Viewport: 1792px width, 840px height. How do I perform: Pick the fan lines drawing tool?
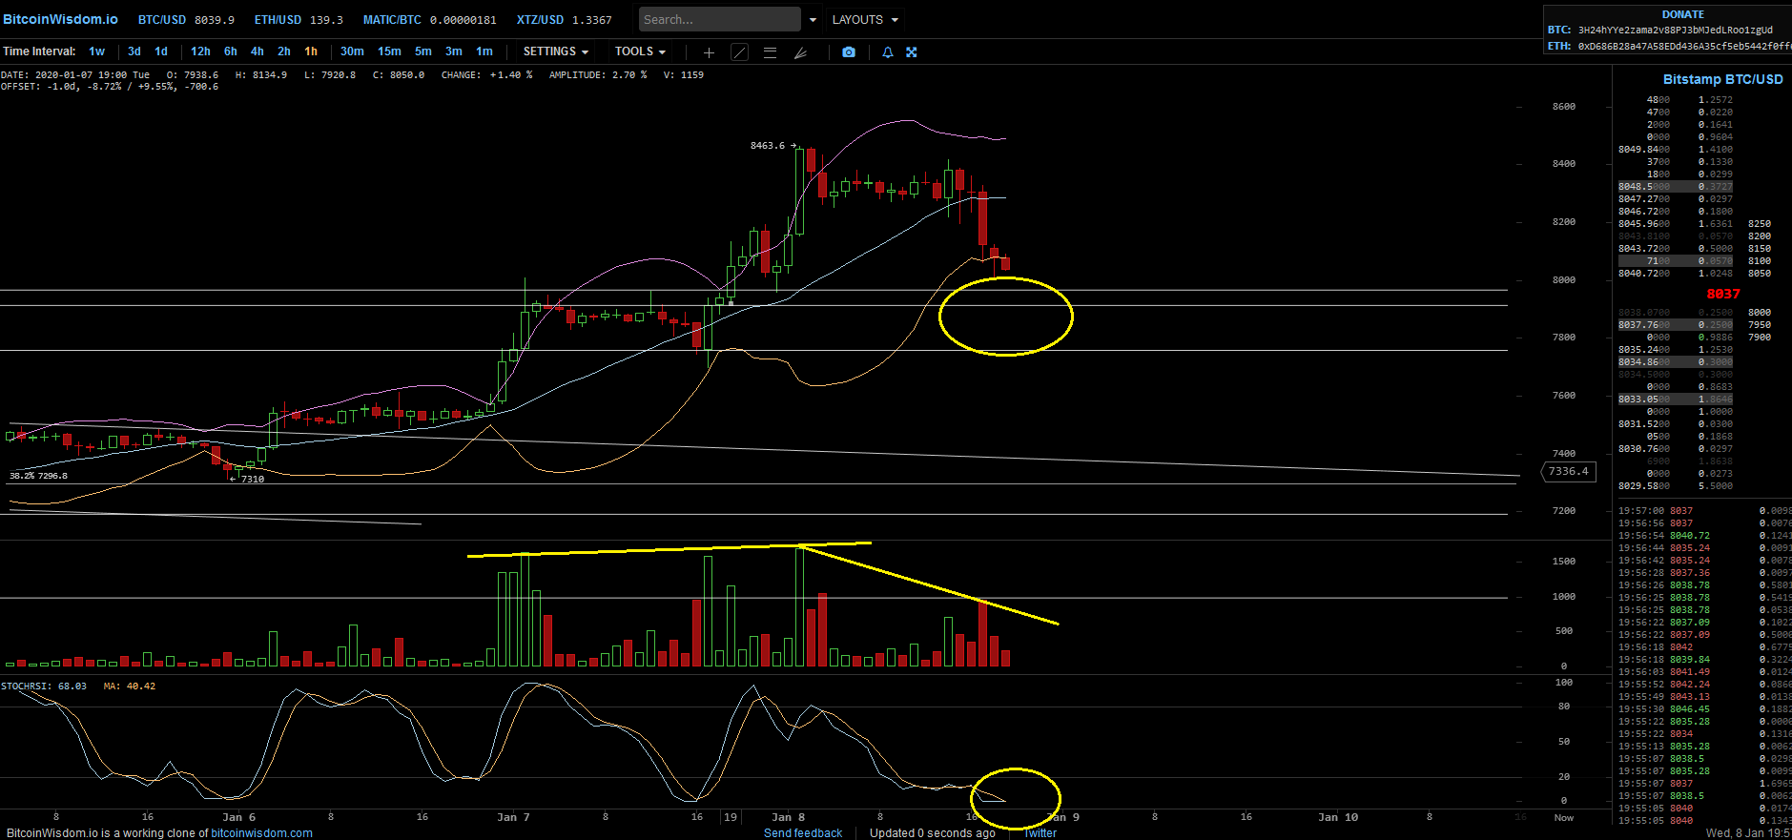tap(800, 52)
